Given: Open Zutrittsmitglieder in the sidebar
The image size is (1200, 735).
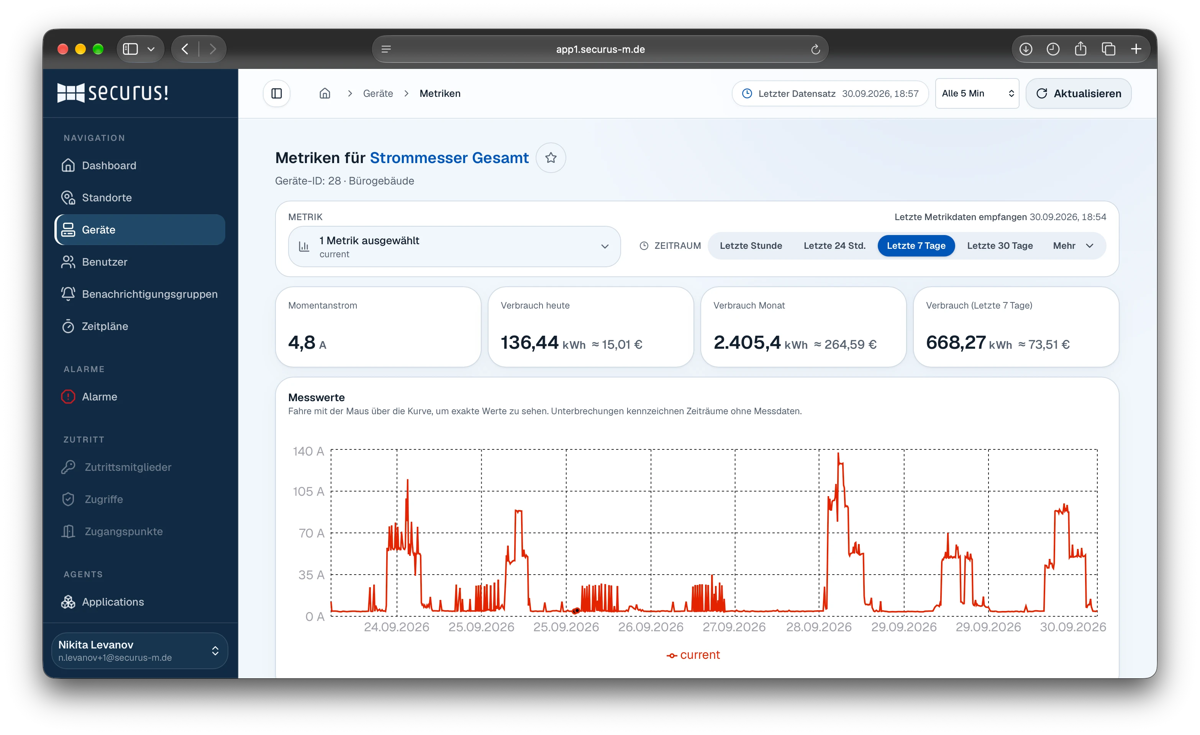Looking at the screenshot, I should pyautogui.click(x=140, y=467).
